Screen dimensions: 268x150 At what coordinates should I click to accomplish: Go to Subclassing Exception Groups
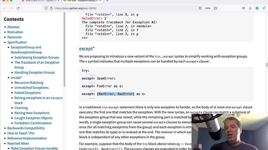pos(36,57)
